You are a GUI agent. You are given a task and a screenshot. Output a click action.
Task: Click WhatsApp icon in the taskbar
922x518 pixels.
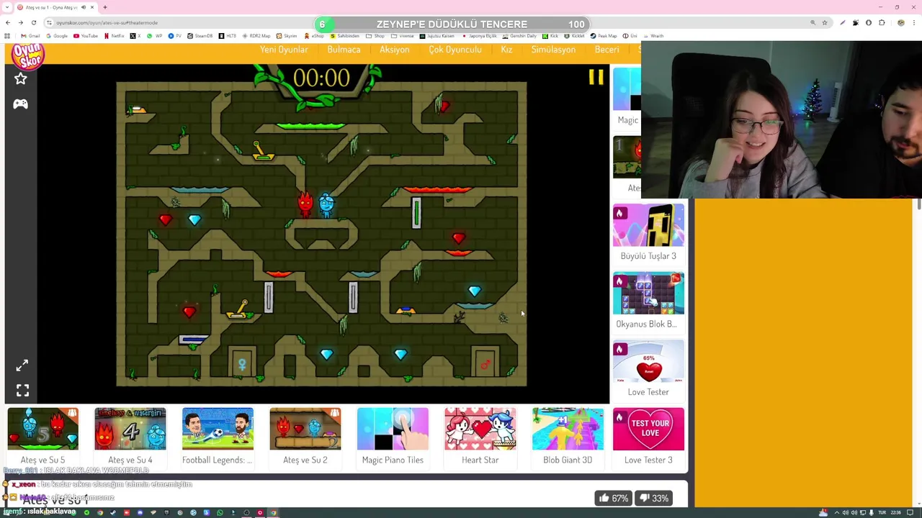pyautogui.click(x=220, y=513)
